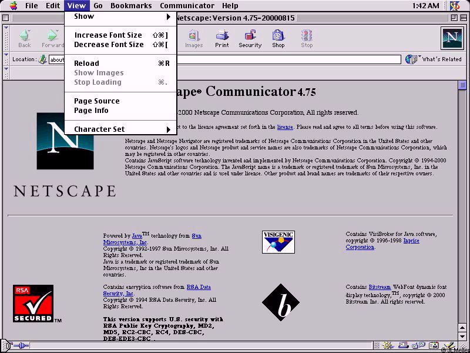Open Address Book icon in component bar

point(434,345)
